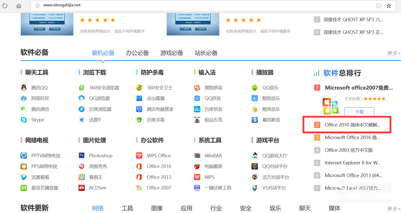Image resolution: width=401 pixels, height=213 pixels.
Task: Select the 安全 tab under 软件更新
Action: pos(245,208)
